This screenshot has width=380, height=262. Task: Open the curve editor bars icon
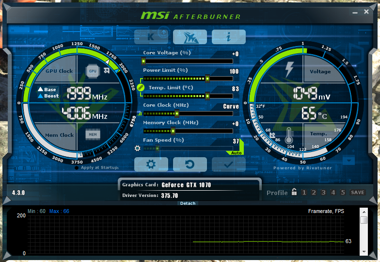click(x=140, y=114)
